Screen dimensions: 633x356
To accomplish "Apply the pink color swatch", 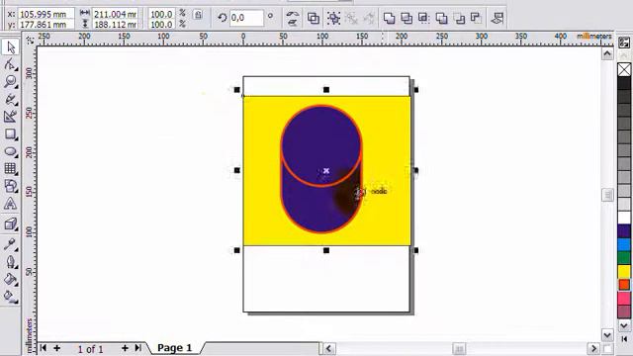I will pyautogui.click(x=624, y=299).
